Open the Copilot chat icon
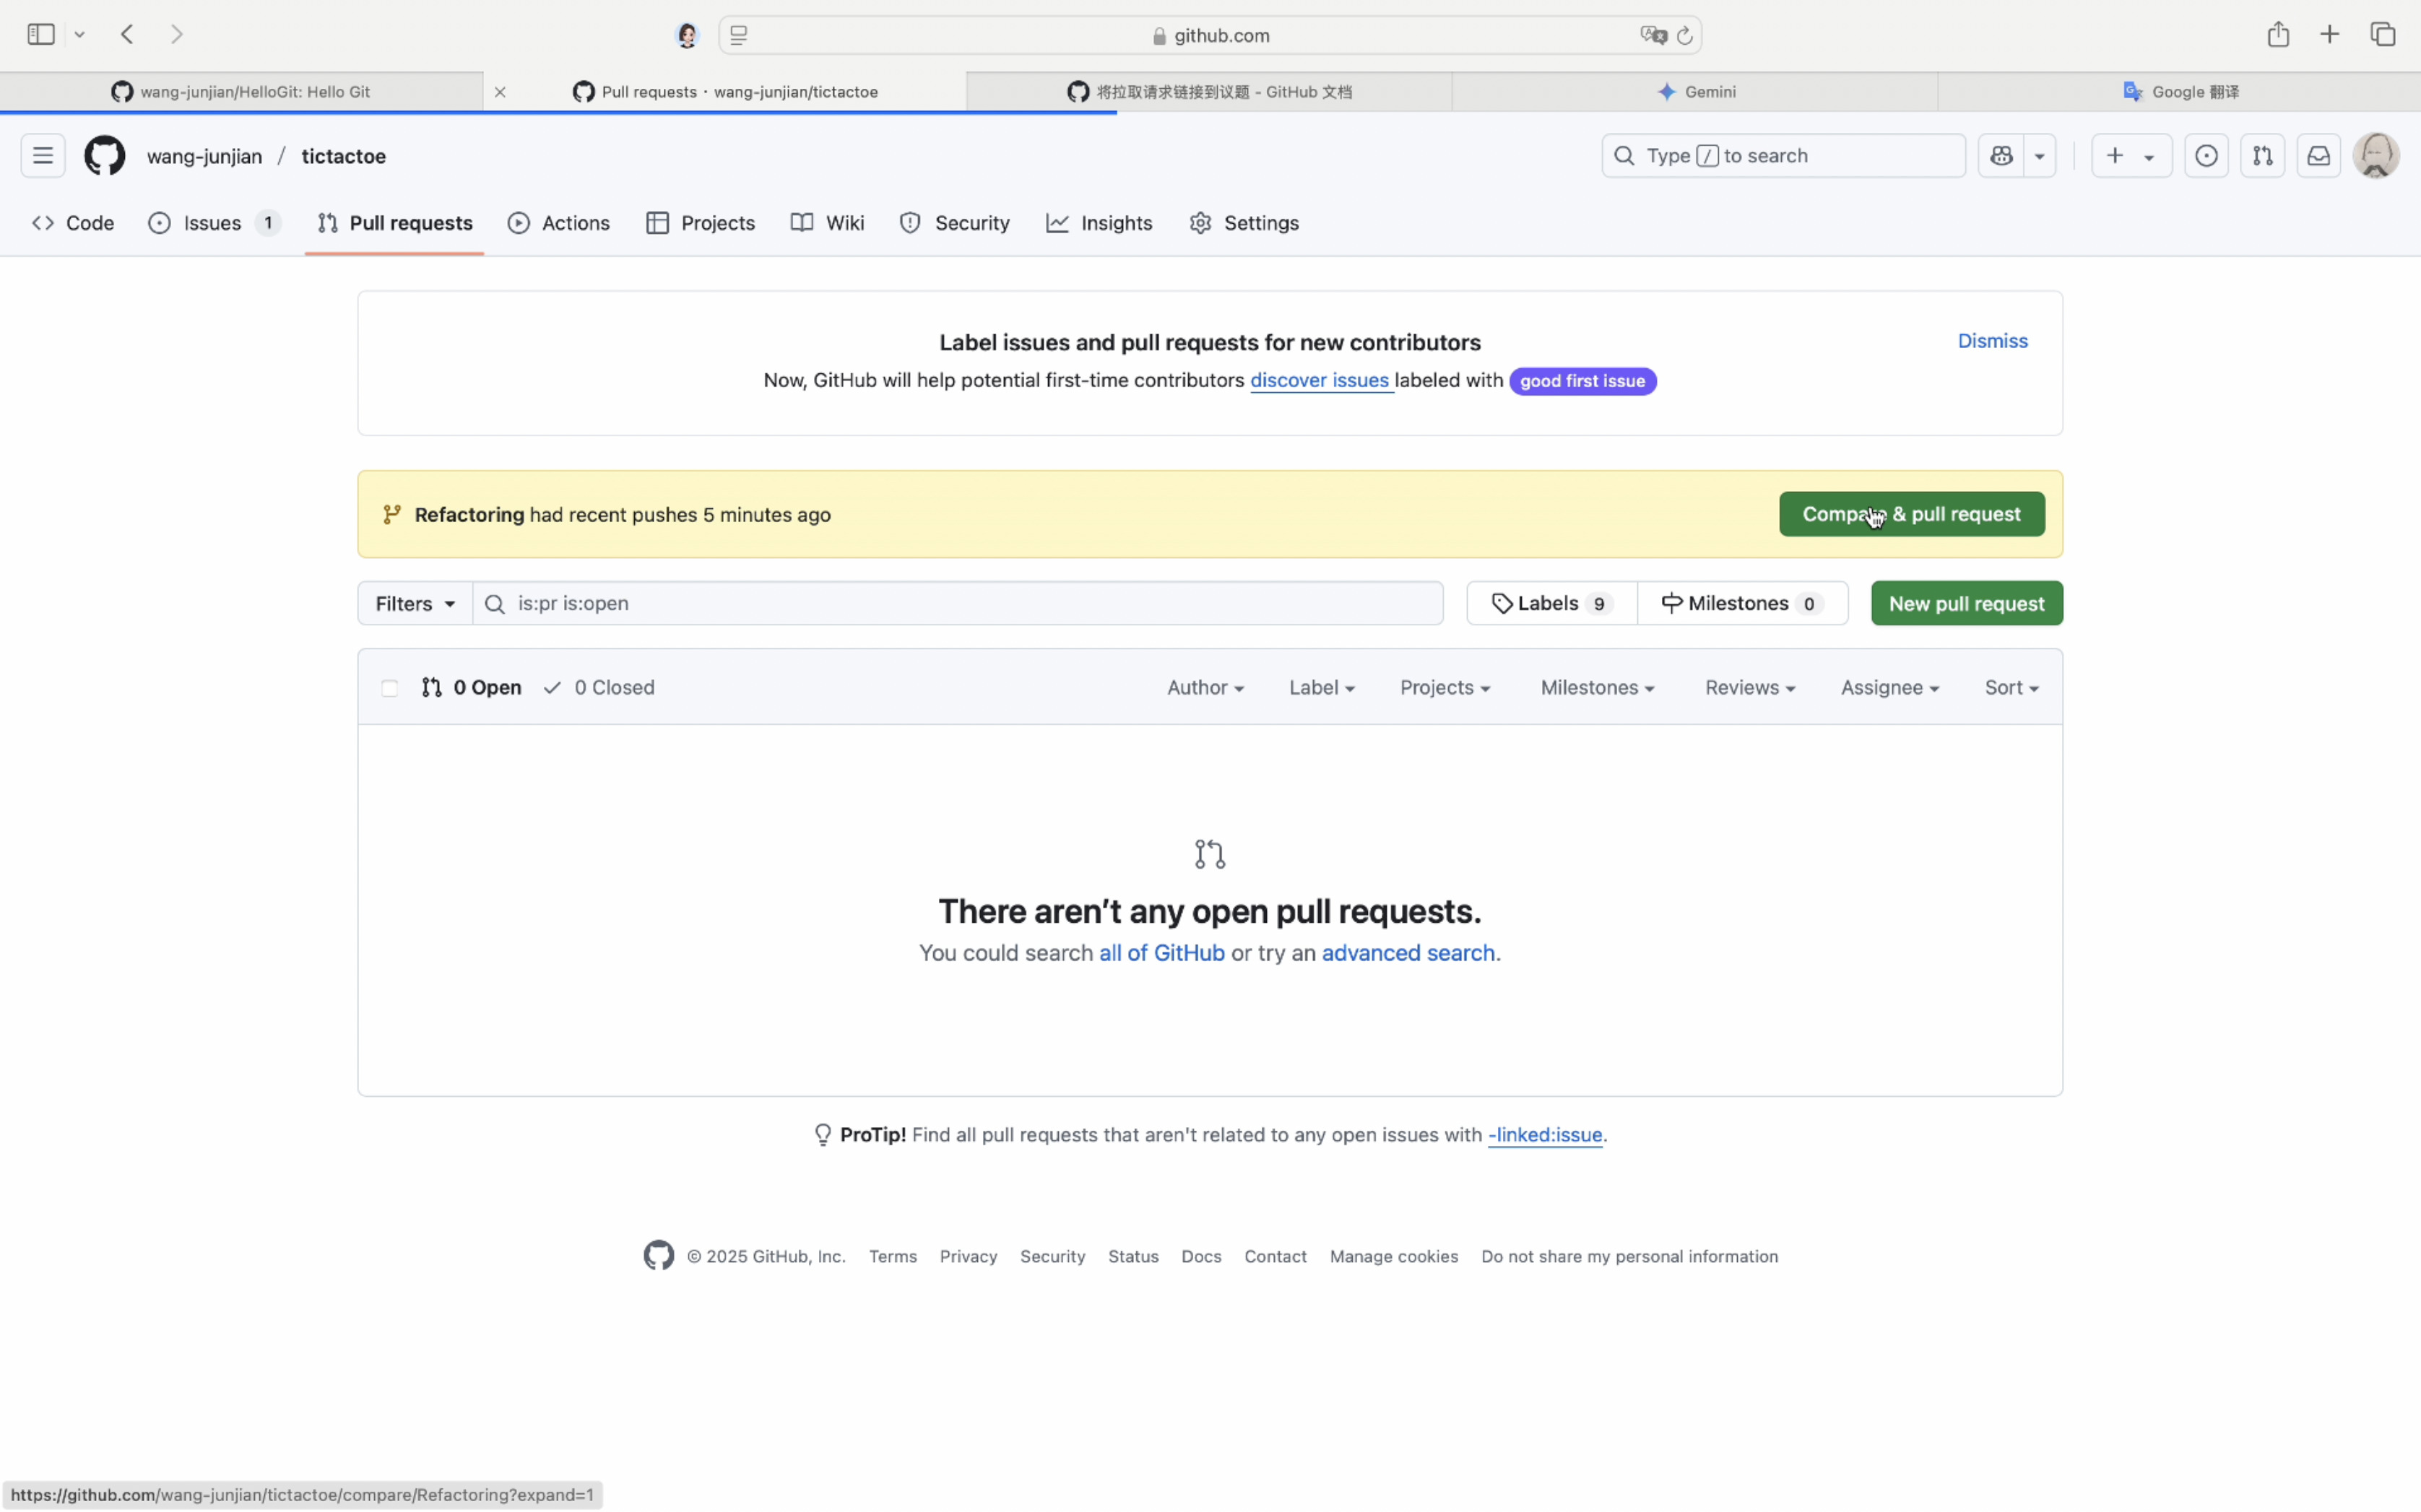This screenshot has height=1512, width=2421. (2001, 156)
